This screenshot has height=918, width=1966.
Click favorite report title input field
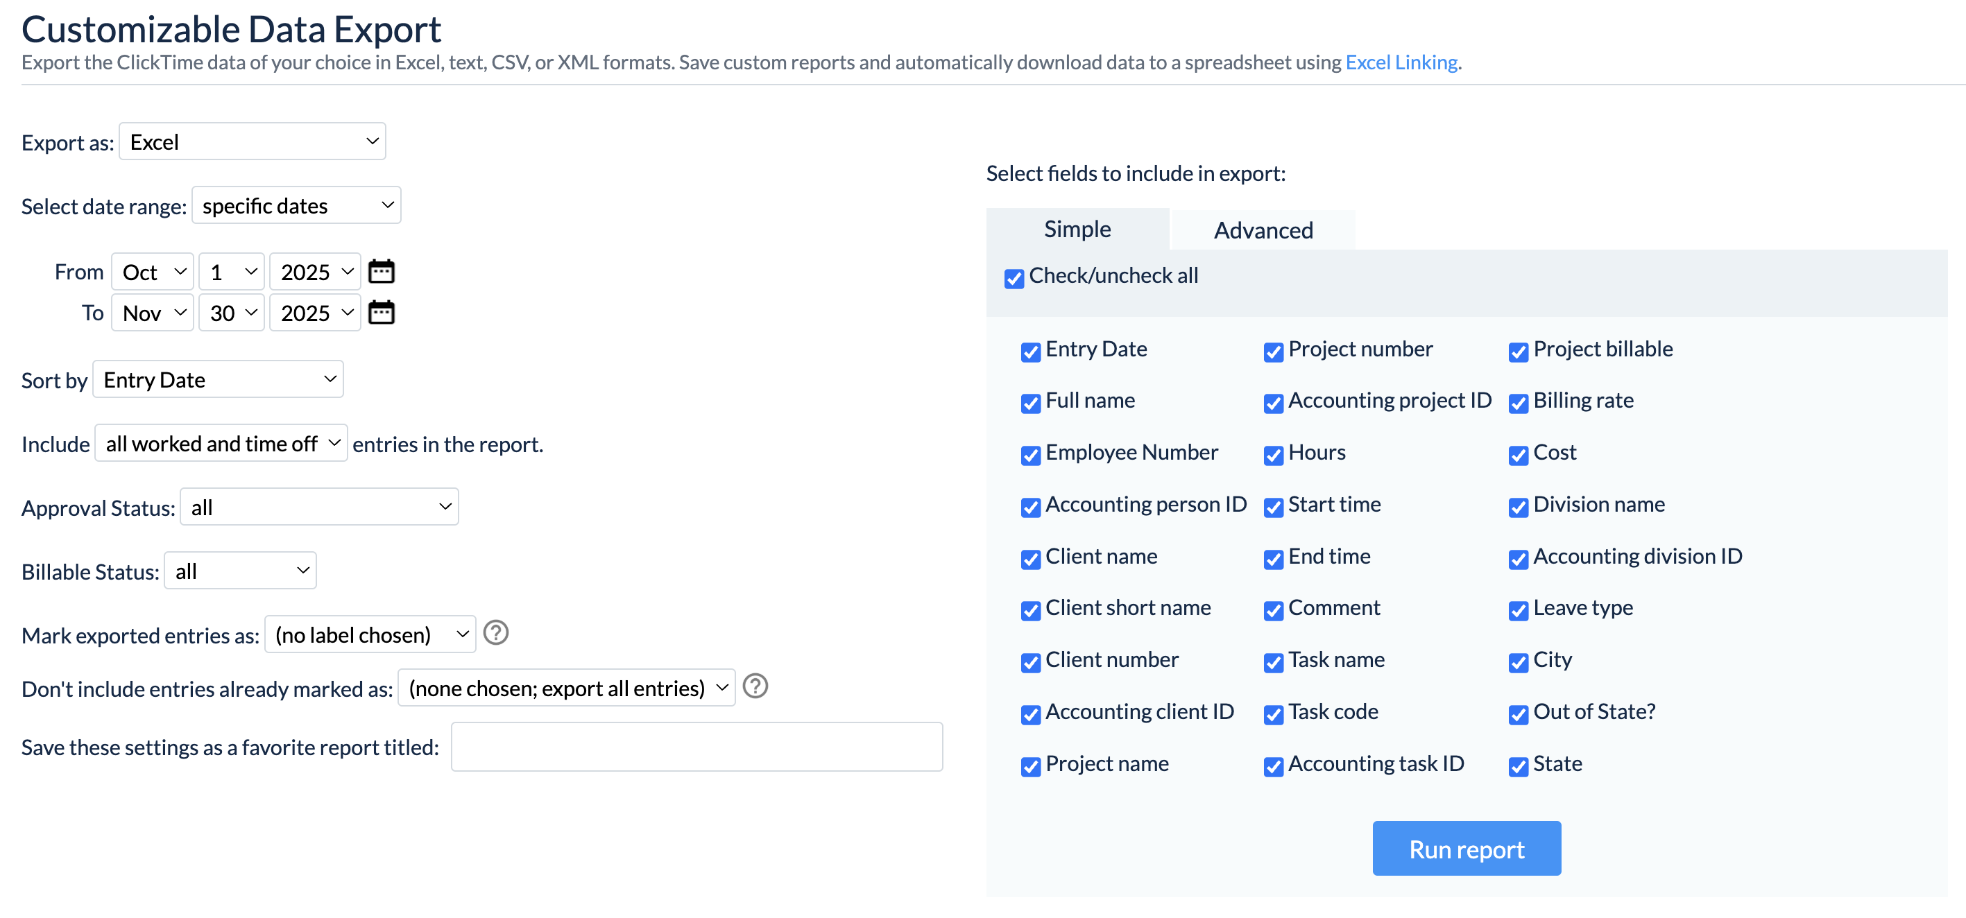coord(696,748)
